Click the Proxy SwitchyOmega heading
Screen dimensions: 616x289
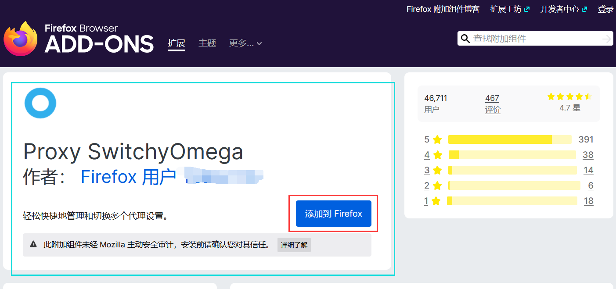coord(133,152)
